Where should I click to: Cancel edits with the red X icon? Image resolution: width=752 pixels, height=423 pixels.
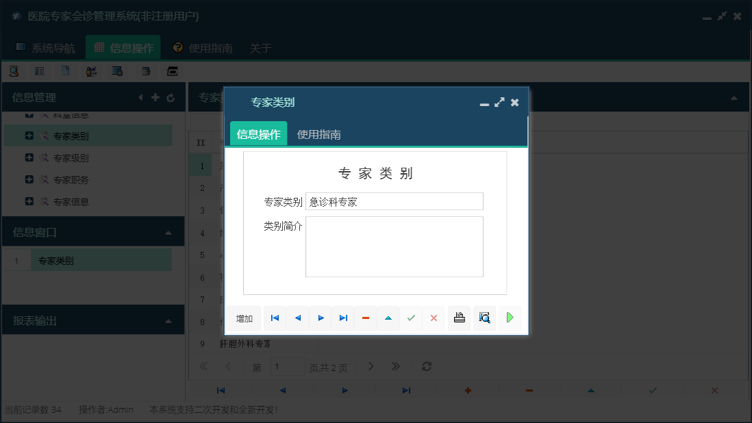434,318
